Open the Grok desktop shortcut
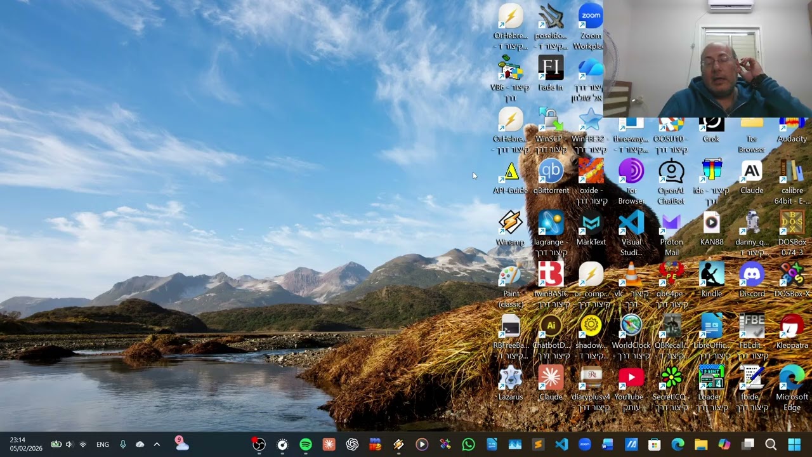The width and height of the screenshot is (812, 457). 712,130
